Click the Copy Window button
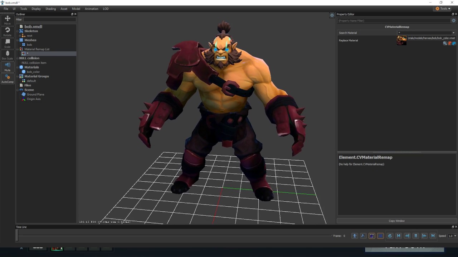 pyautogui.click(x=396, y=221)
